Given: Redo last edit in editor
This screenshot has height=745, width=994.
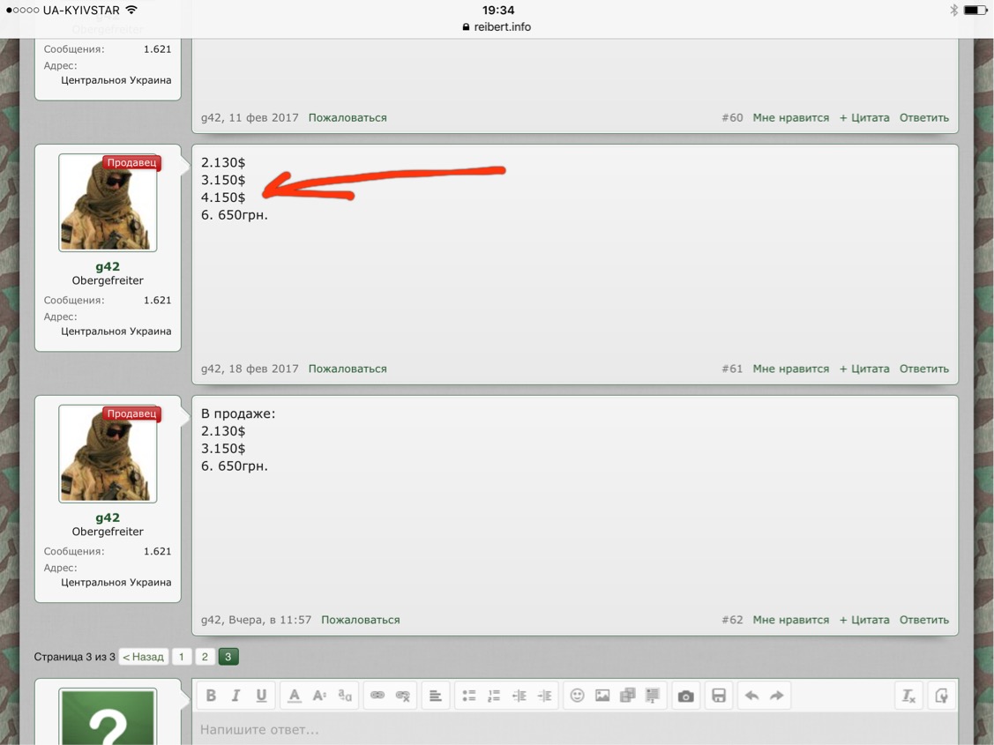Looking at the screenshot, I should (x=776, y=696).
